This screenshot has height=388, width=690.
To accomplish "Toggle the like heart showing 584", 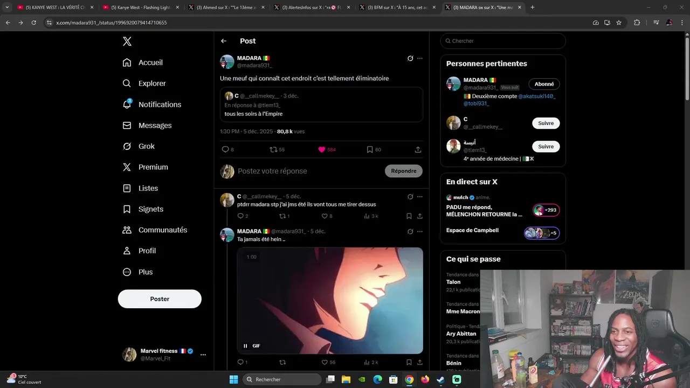I will (x=327, y=149).
